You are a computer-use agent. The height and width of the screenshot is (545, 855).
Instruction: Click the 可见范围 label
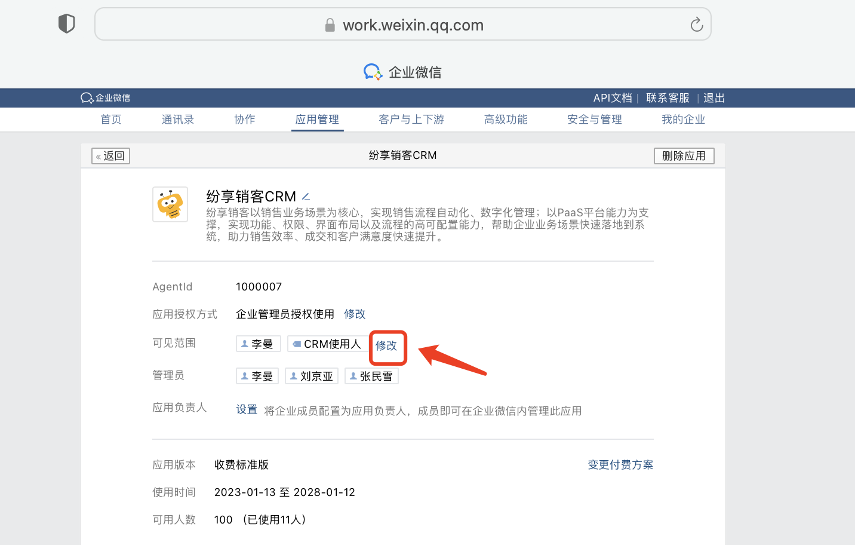tap(174, 342)
